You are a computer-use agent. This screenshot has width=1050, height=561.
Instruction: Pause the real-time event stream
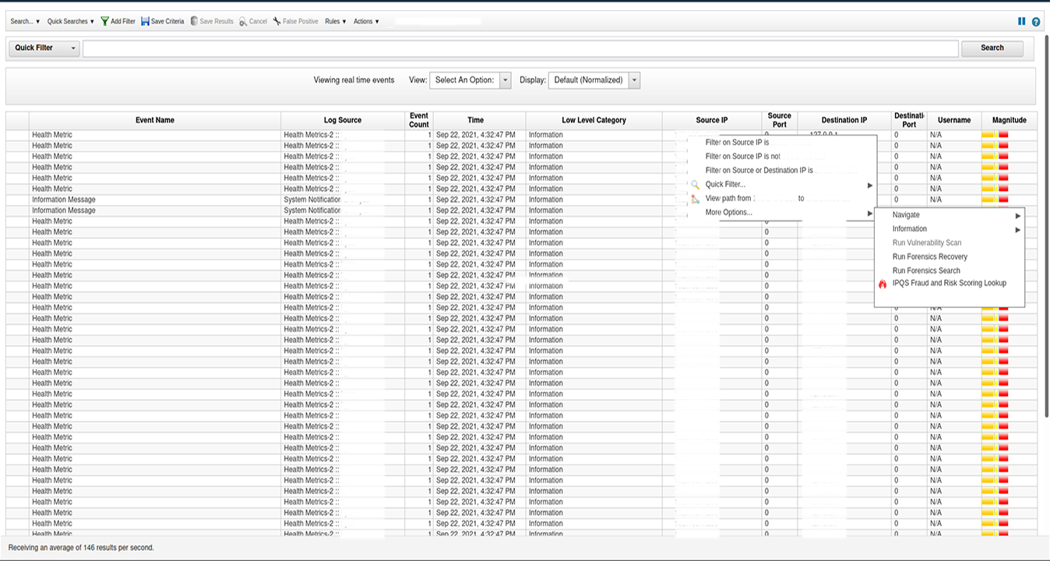(1022, 22)
